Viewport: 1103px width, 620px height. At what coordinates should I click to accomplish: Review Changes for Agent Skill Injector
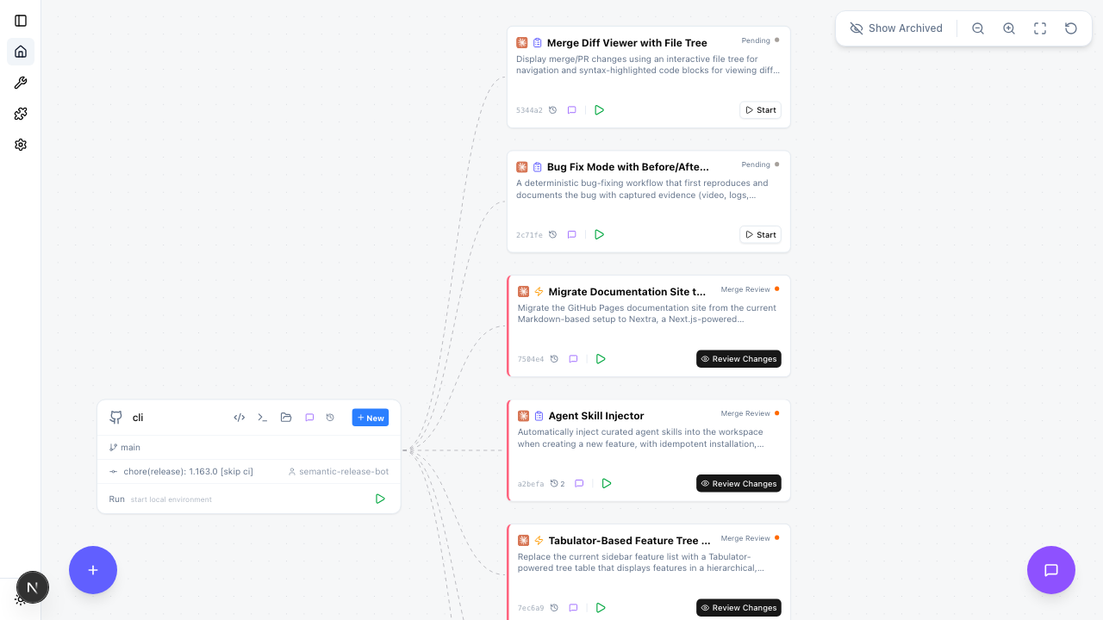[x=738, y=484]
